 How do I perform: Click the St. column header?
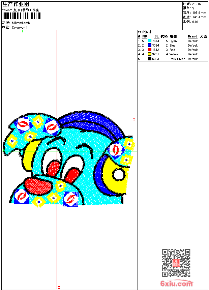point(157,36)
